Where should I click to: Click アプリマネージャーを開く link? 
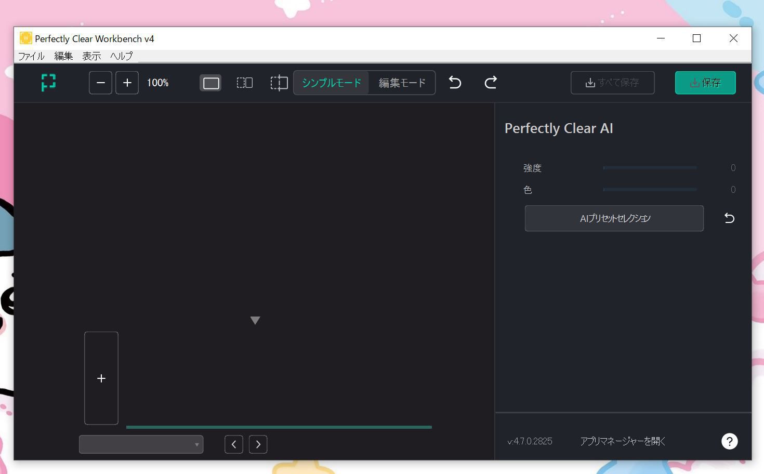pyautogui.click(x=623, y=441)
